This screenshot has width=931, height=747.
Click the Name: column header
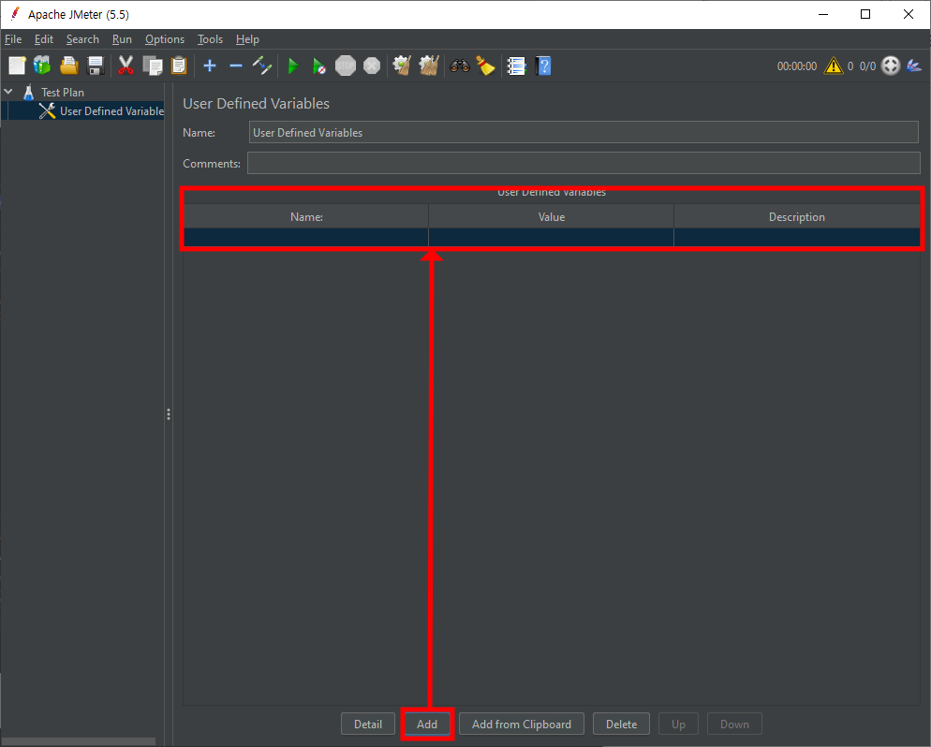306,216
